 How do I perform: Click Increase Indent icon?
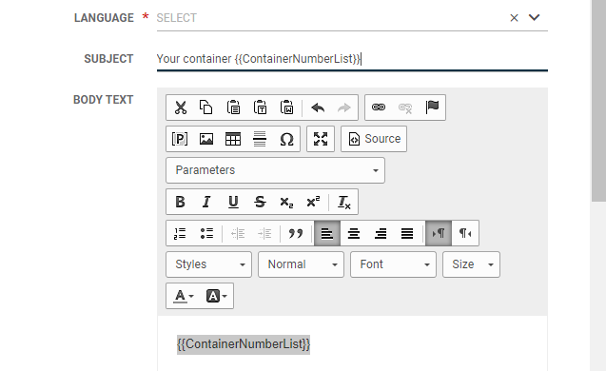(x=264, y=233)
